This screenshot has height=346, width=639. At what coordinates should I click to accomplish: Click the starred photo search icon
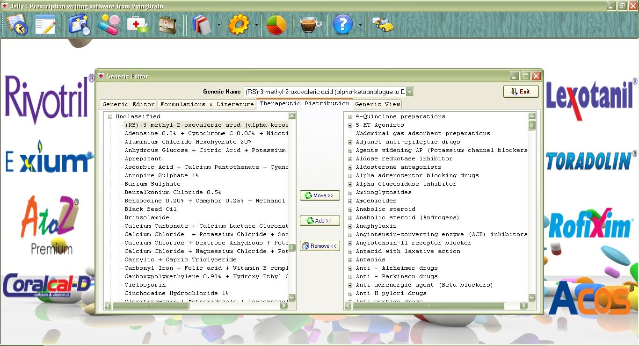pos(80,24)
